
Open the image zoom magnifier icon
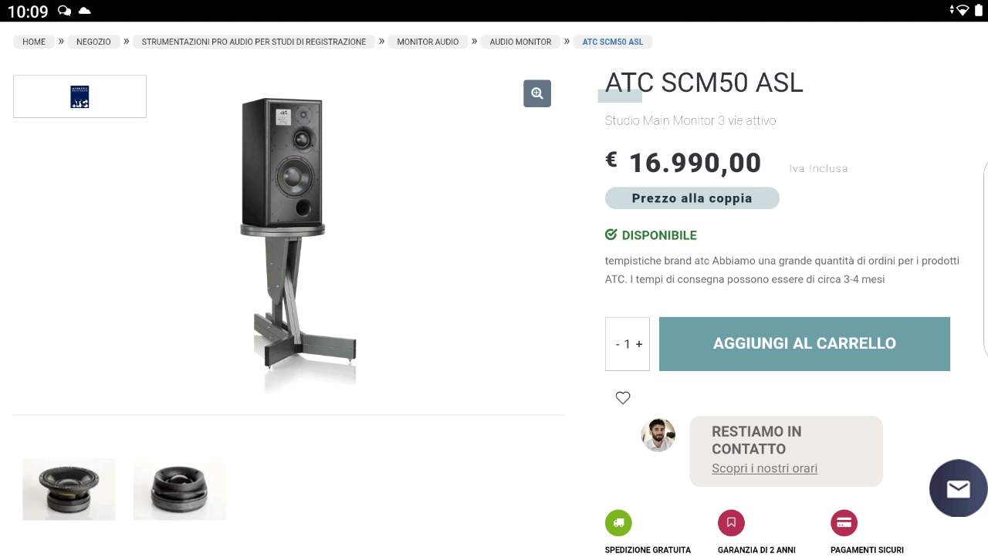[x=537, y=93]
